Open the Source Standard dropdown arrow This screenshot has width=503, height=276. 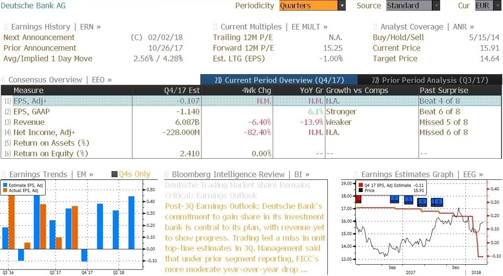(x=436, y=5)
